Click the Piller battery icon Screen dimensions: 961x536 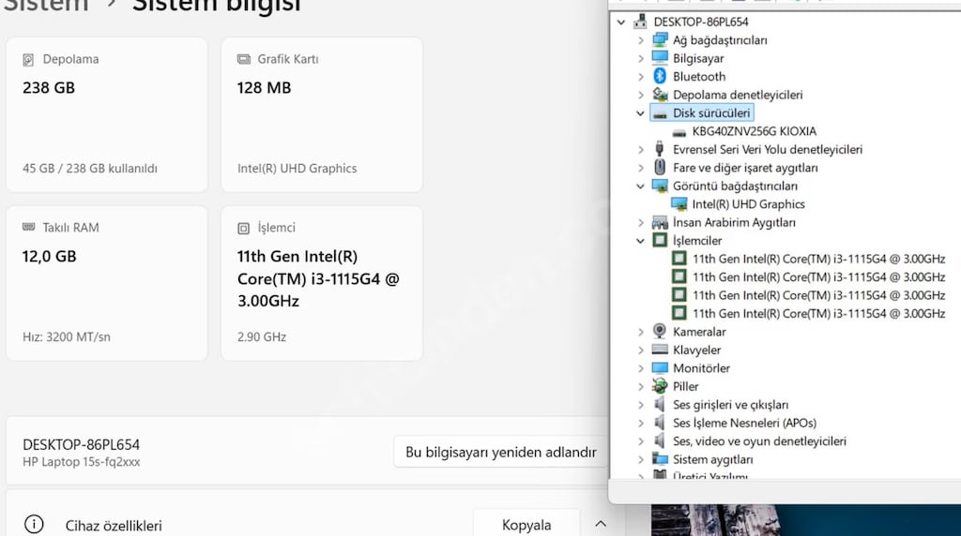(x=660, y=386)
